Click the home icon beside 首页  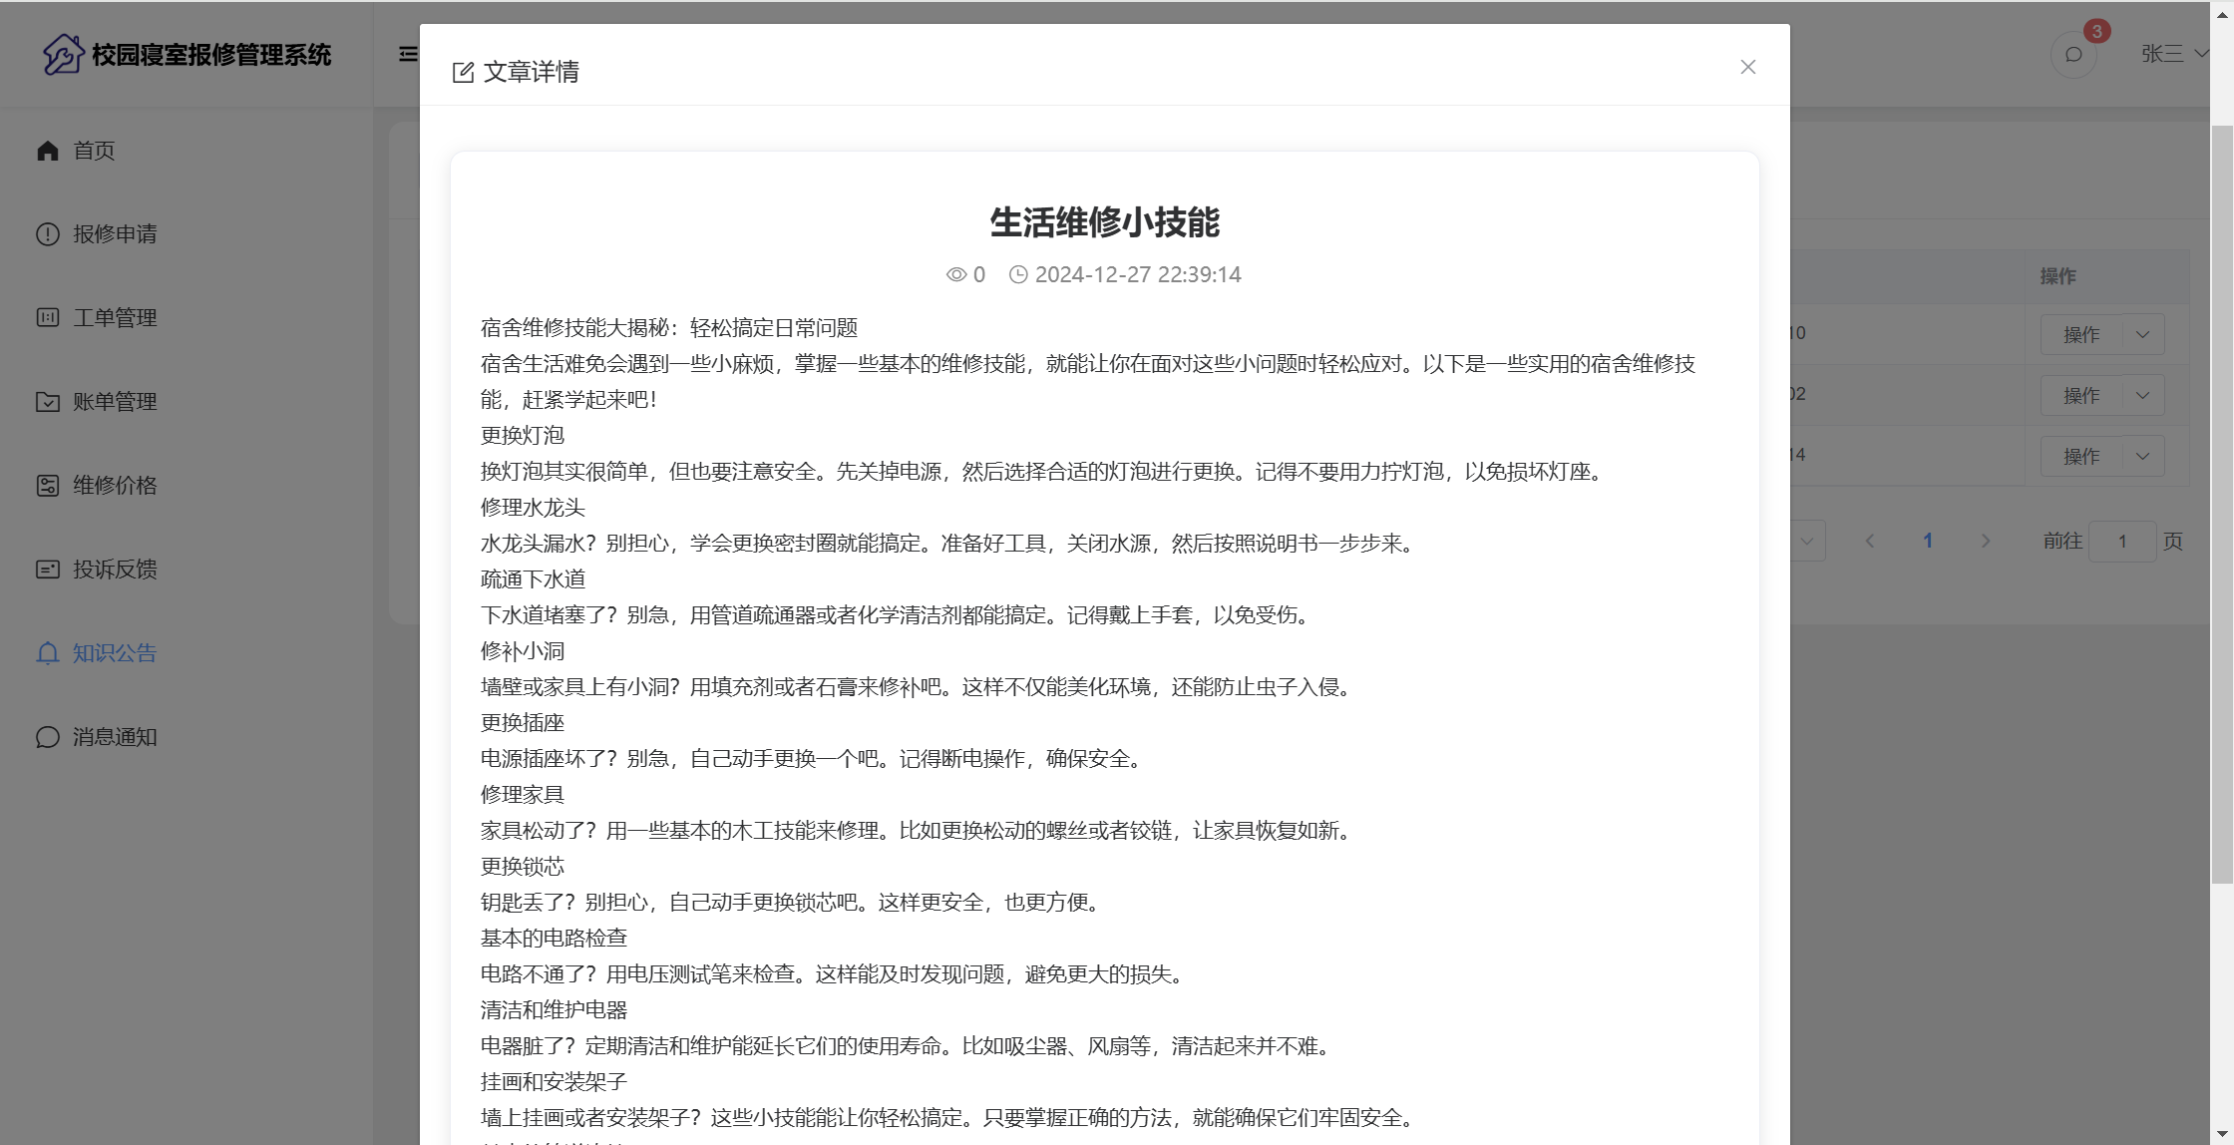pyautogui.click(x=48, y=151)
